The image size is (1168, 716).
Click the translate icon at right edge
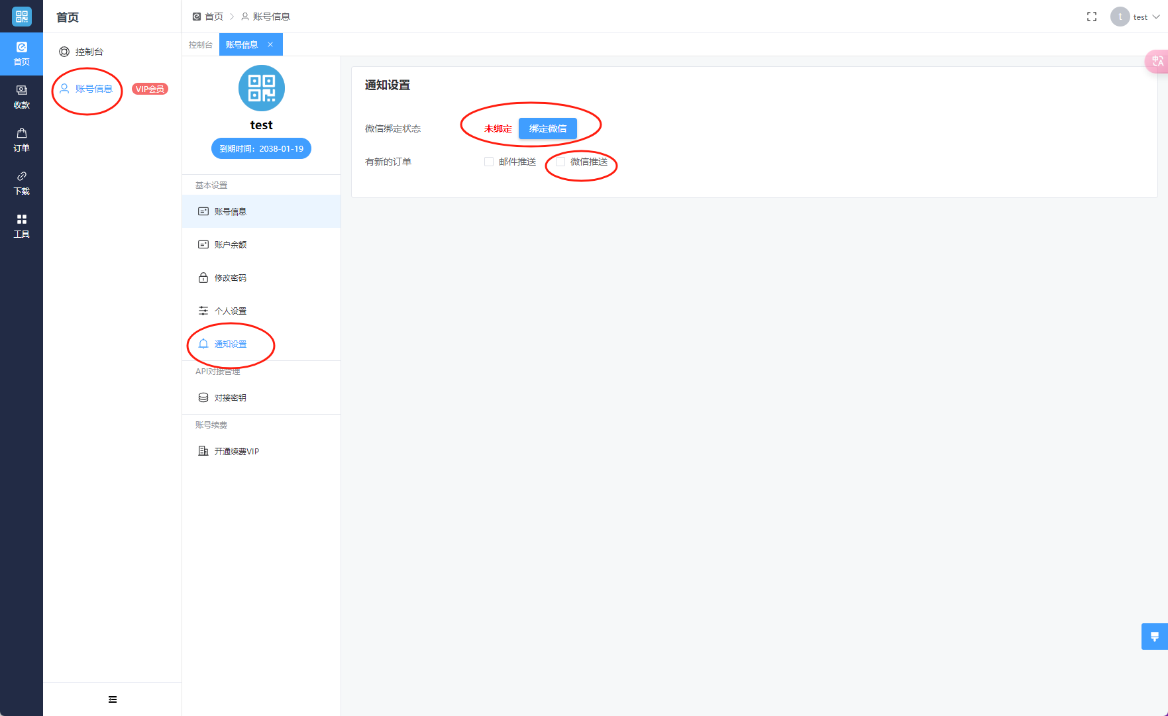coord(1157,62)
